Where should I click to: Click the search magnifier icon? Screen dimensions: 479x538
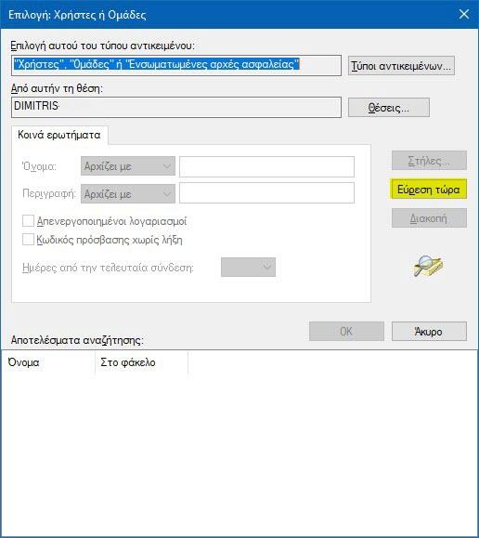(428, 266)
